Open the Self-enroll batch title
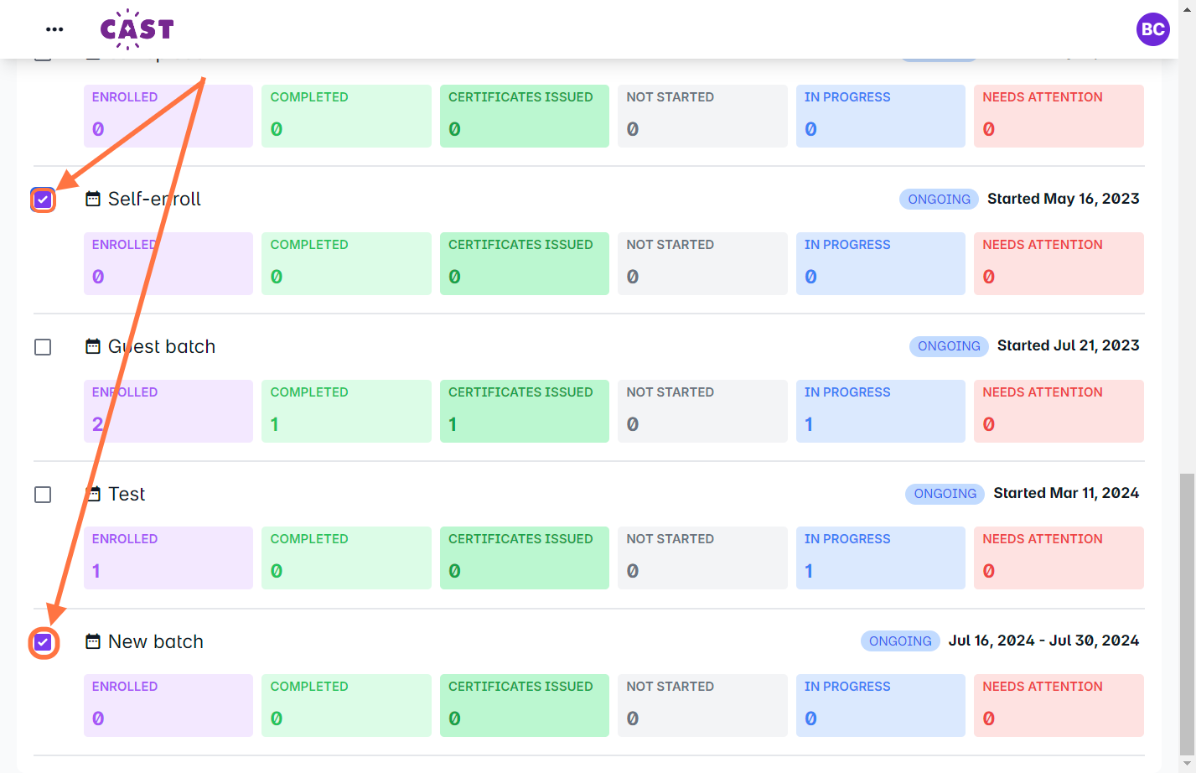The width and height of the screenshot is (1196, 773). click(x=154, y=200)
